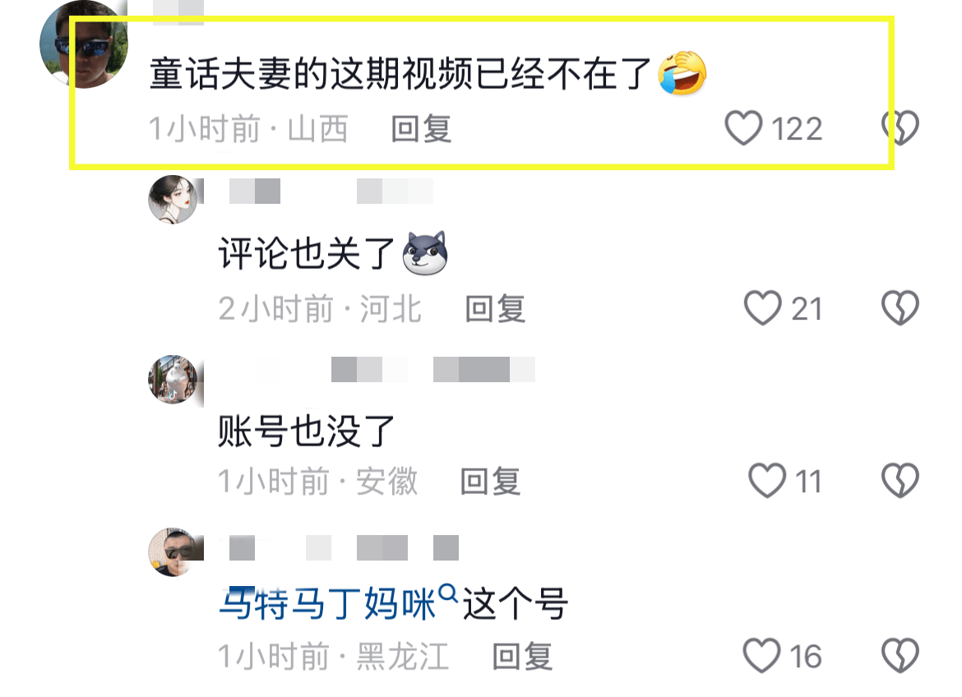Open the avatar of the 黑龙江 commenter

pyautogui.click(x=173, y=552)
